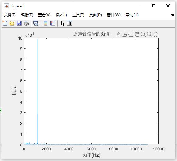This screenshot has height=161, width=177.
Task: Click the data tips icon on axes
Action: click(x=131, y=34)
